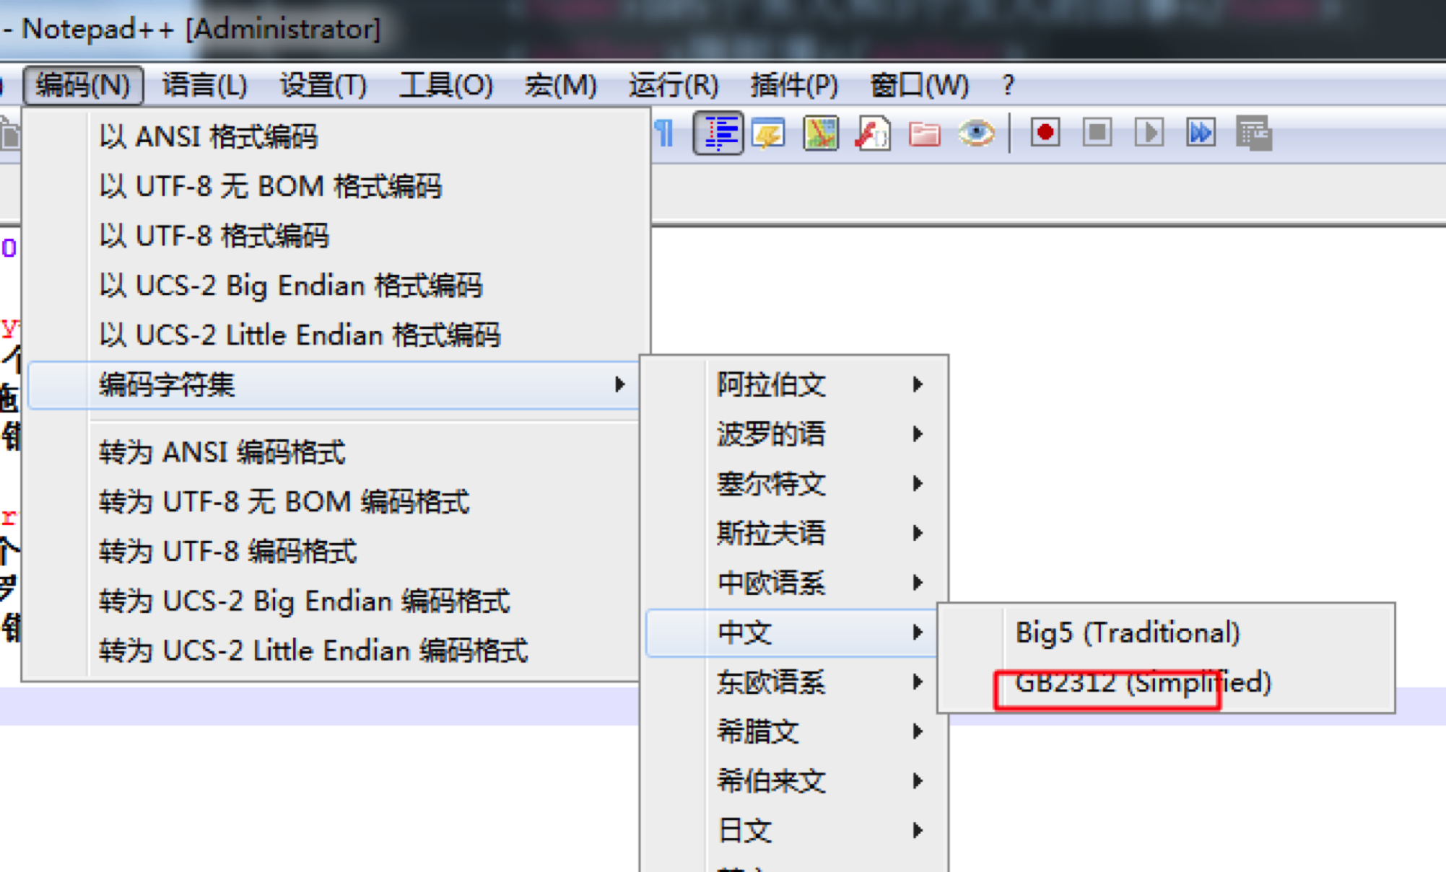The image size is (1446, 872).
Task: Expand the 阿拉伯文 charset submenu
Action: (x=795, y=384)
